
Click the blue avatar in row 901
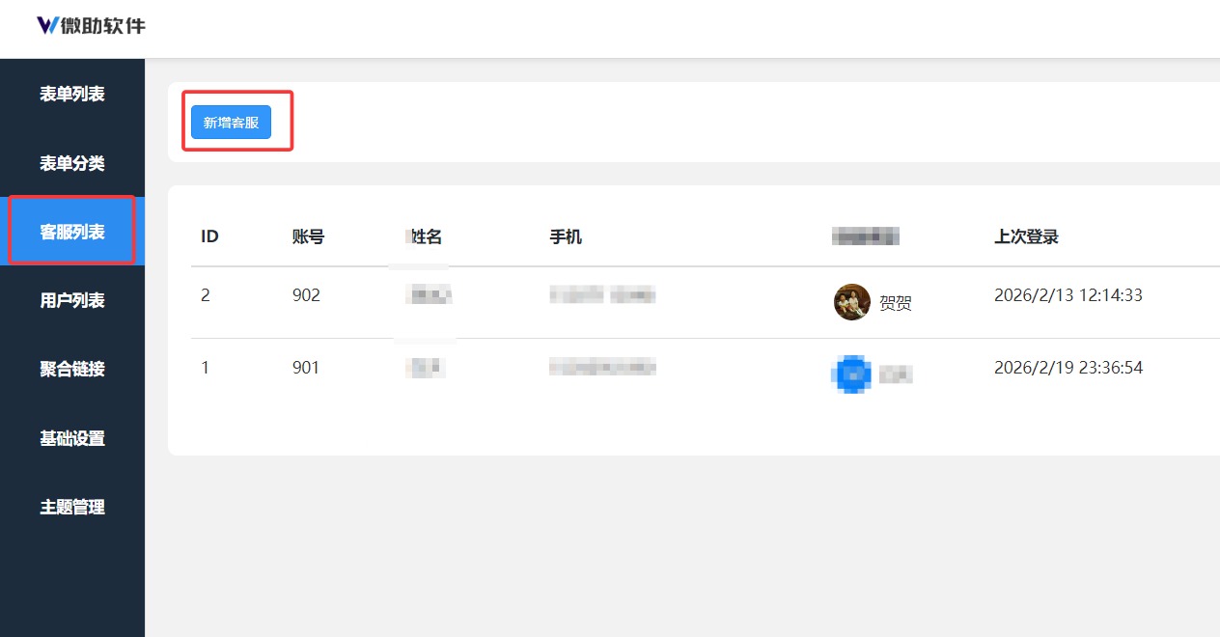point(850,374)
